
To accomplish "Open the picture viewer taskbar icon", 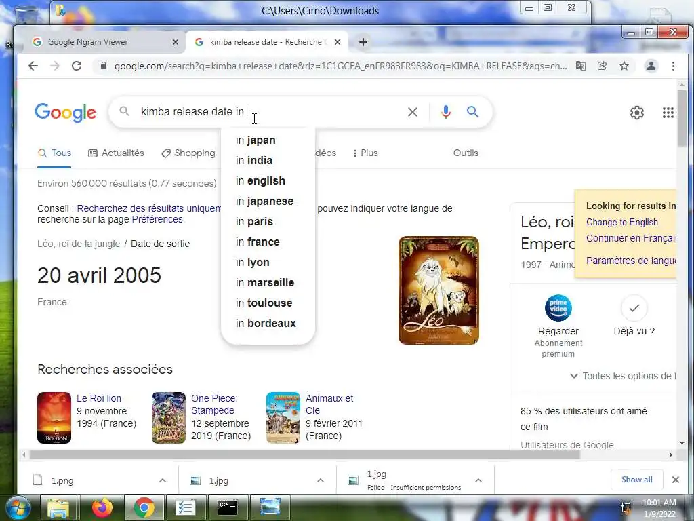I will 270,507.
